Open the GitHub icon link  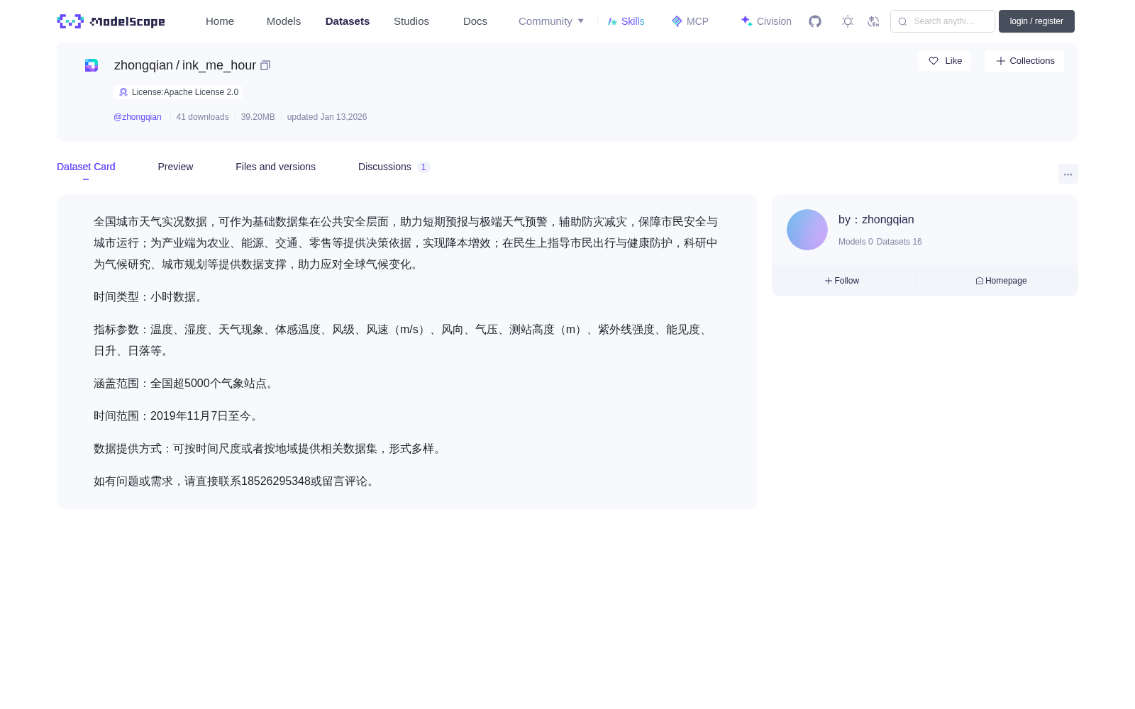coord(815,21)
